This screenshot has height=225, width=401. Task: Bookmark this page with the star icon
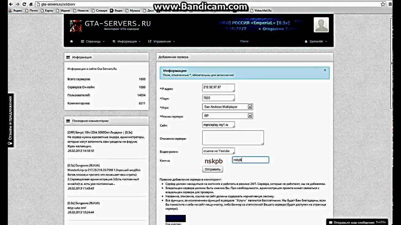click(x=383, y=4)
